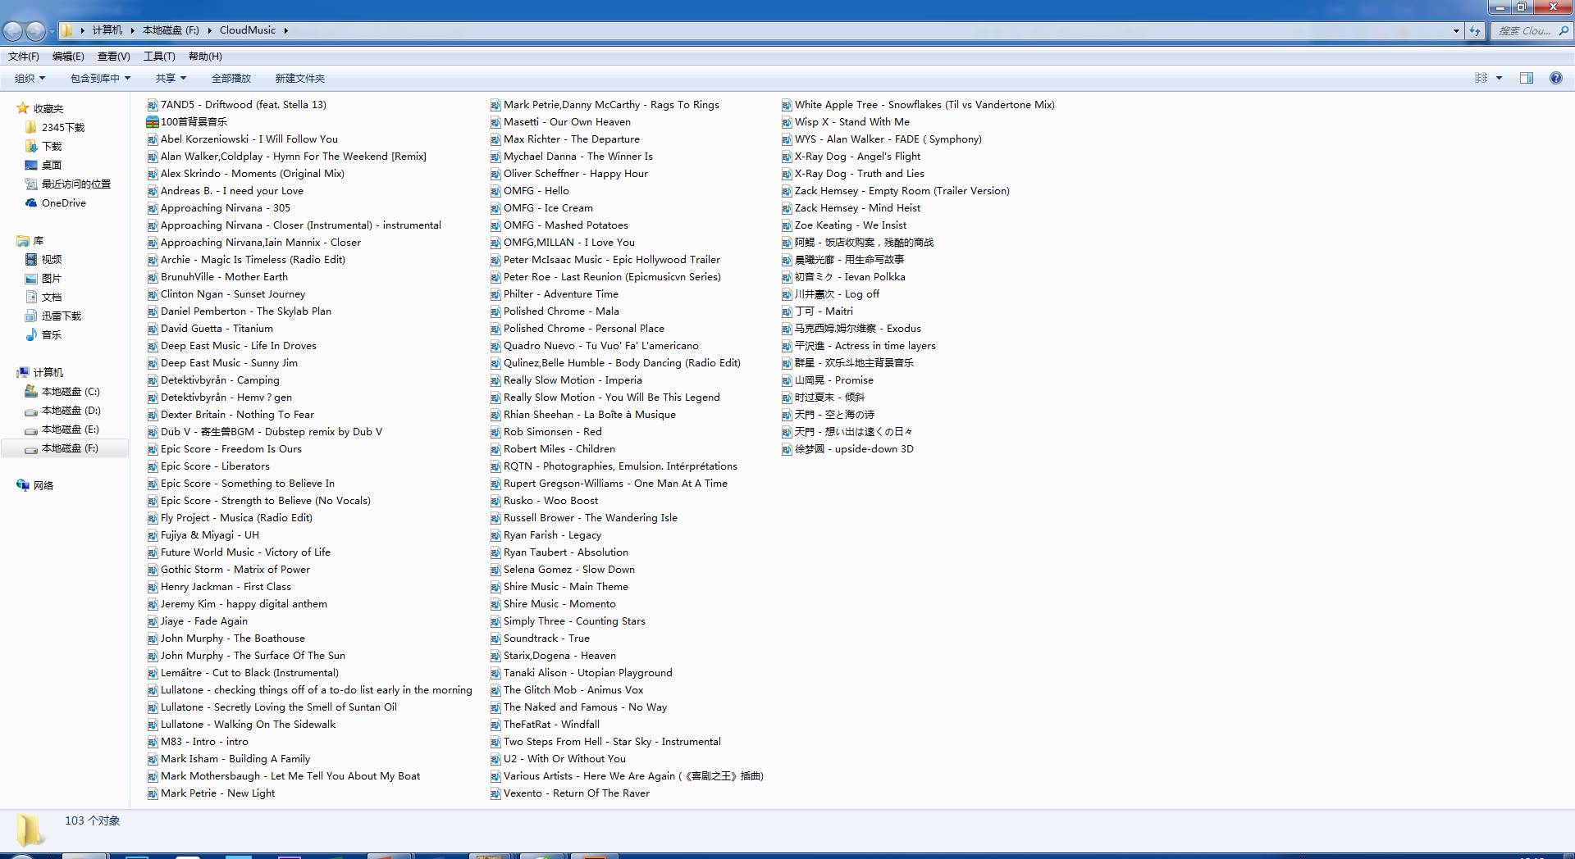
Task: Click the 文档 library icon
Action: [x=31, y=297]
